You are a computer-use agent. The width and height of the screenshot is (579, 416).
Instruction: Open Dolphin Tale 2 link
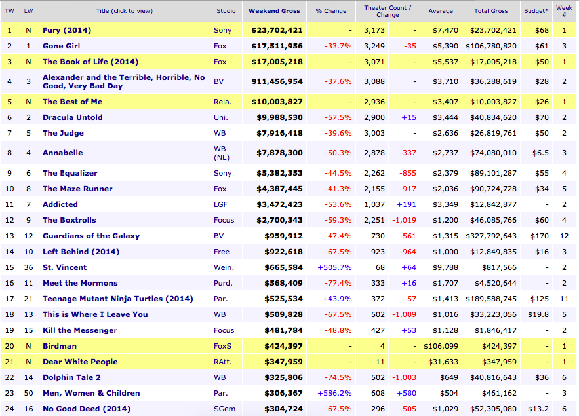pos(71,377)
